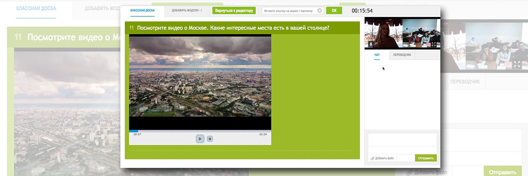The width and height of the screenshot is (528, 176).
Task: Open the Чат tab
Action: point(377,55)
